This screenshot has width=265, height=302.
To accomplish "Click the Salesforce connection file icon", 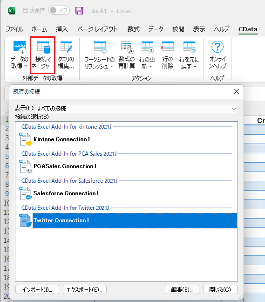I will click(25, 193).
